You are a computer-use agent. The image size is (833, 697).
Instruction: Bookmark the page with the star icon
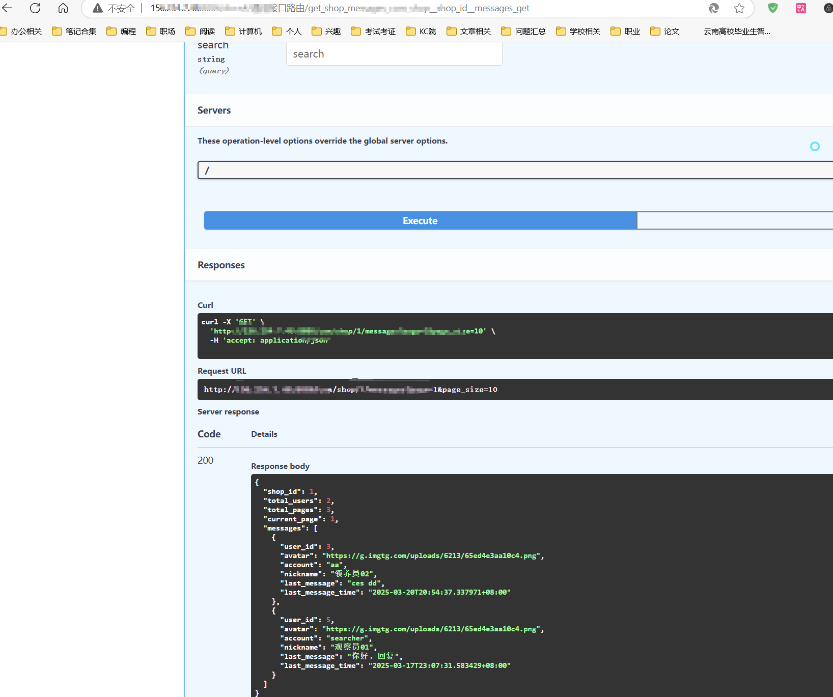click(x=739, y=8)
